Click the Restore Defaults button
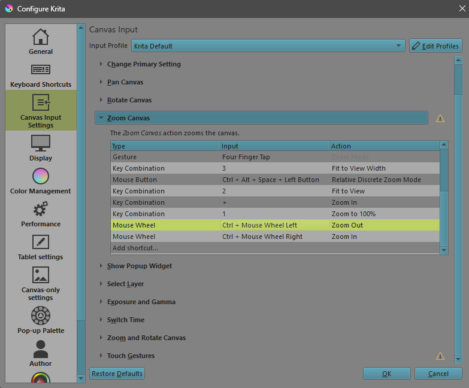 117,374
